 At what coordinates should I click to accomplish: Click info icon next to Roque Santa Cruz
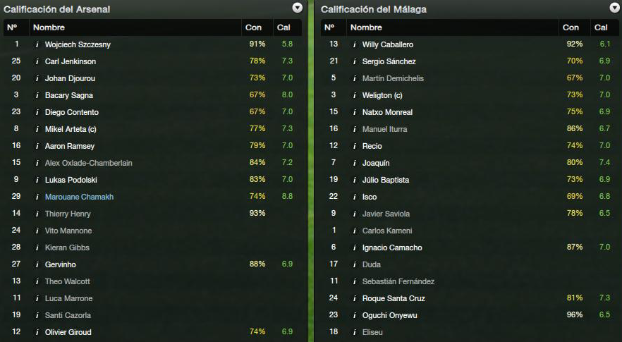[355, 298]
